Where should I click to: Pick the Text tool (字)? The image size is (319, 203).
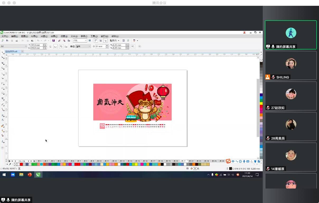coord(3,99)
